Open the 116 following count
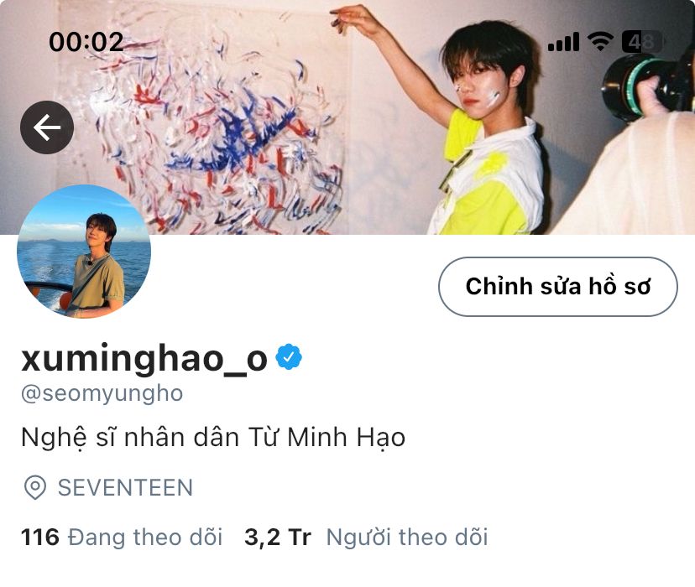The image size is (695, 587). tap(40, 537)
